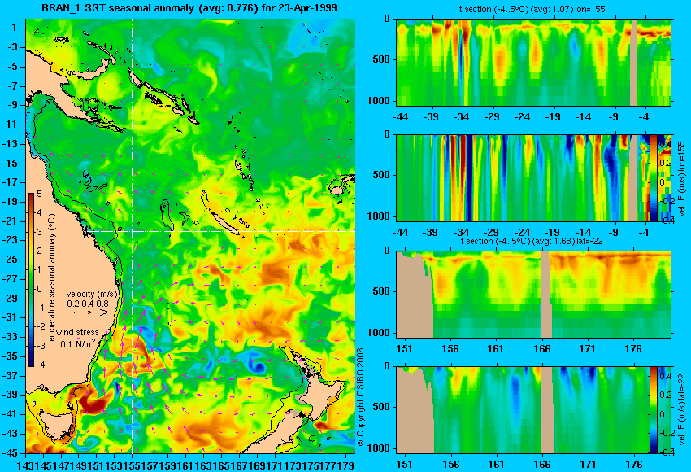
Task: Click the '0.1 N/m²' wind stress value
Action: (77, 343)
